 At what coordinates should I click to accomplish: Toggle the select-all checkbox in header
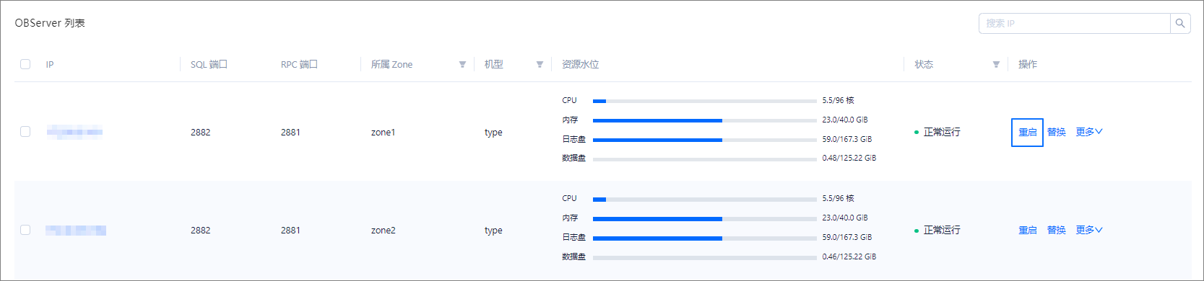[25, 64]
